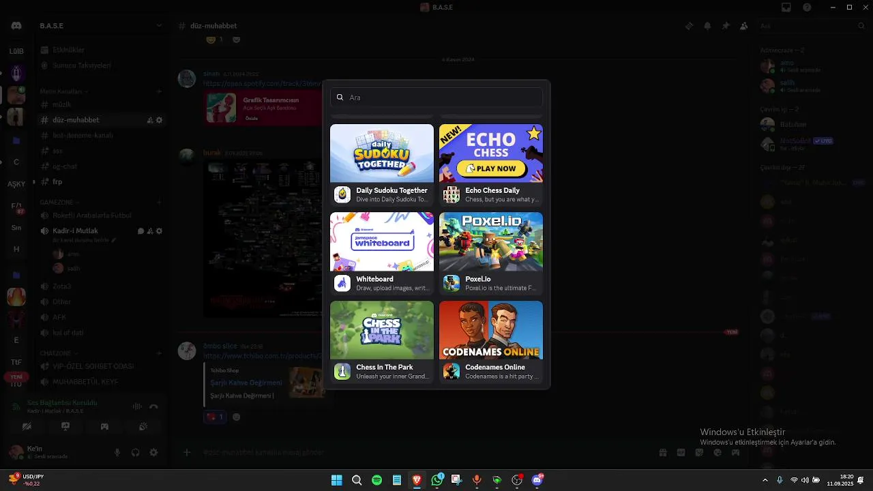The height and width of the screenshot is (491, 873).
Task: Open Kadir-i Mutlak voice channel settings gear
Action: point(159,231)
